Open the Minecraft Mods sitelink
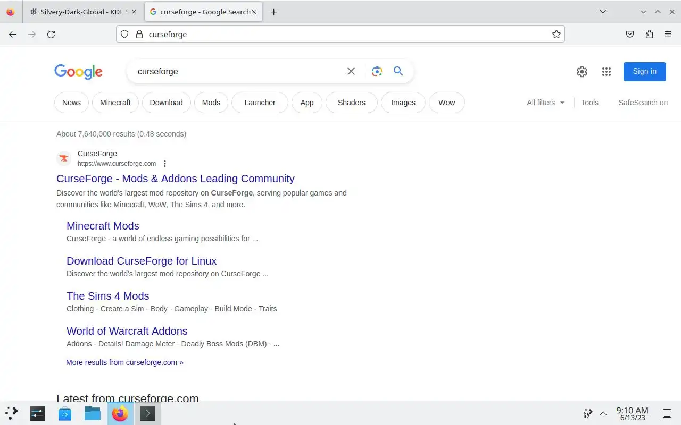Viewport: 681px width, 425px height. point(103,226)
